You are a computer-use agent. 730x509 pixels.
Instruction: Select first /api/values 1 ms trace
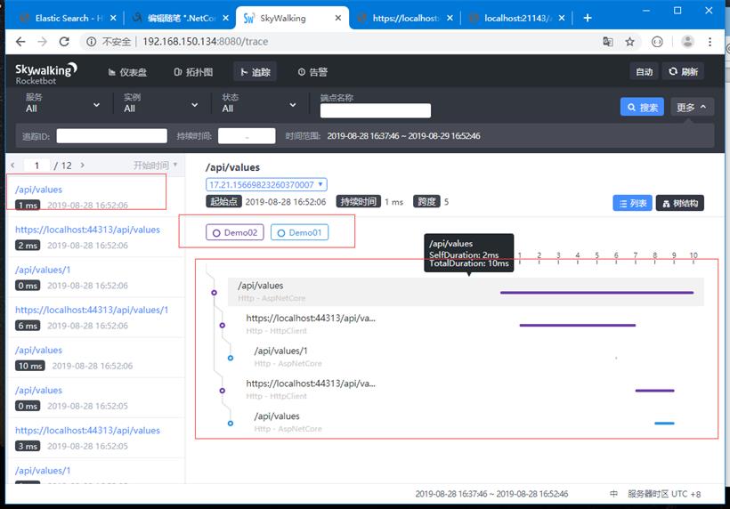(x=95, y=197)
